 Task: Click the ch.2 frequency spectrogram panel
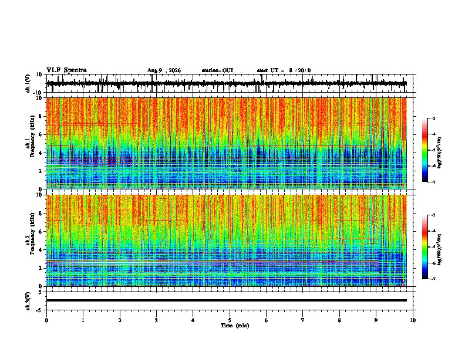[227, 241]
